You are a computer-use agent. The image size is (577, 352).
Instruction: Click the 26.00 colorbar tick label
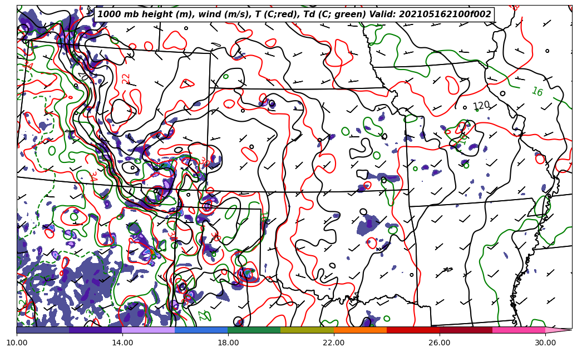[x=440, y=343]
